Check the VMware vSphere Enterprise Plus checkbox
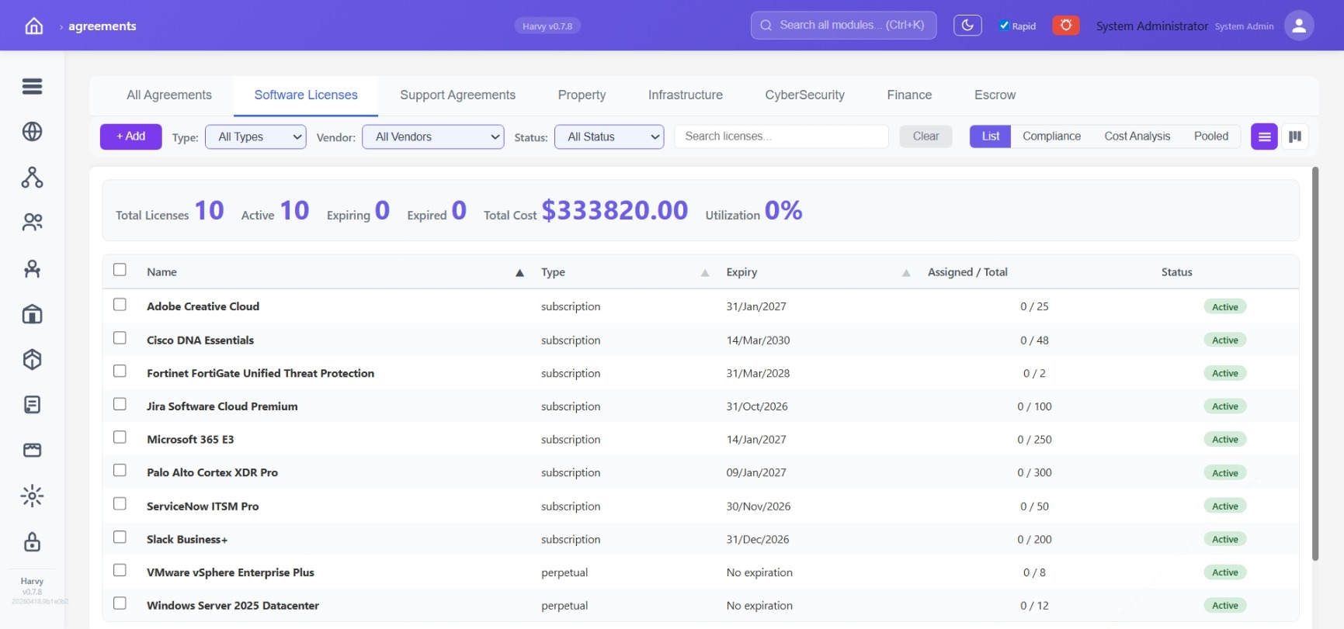 coord(120,570)
